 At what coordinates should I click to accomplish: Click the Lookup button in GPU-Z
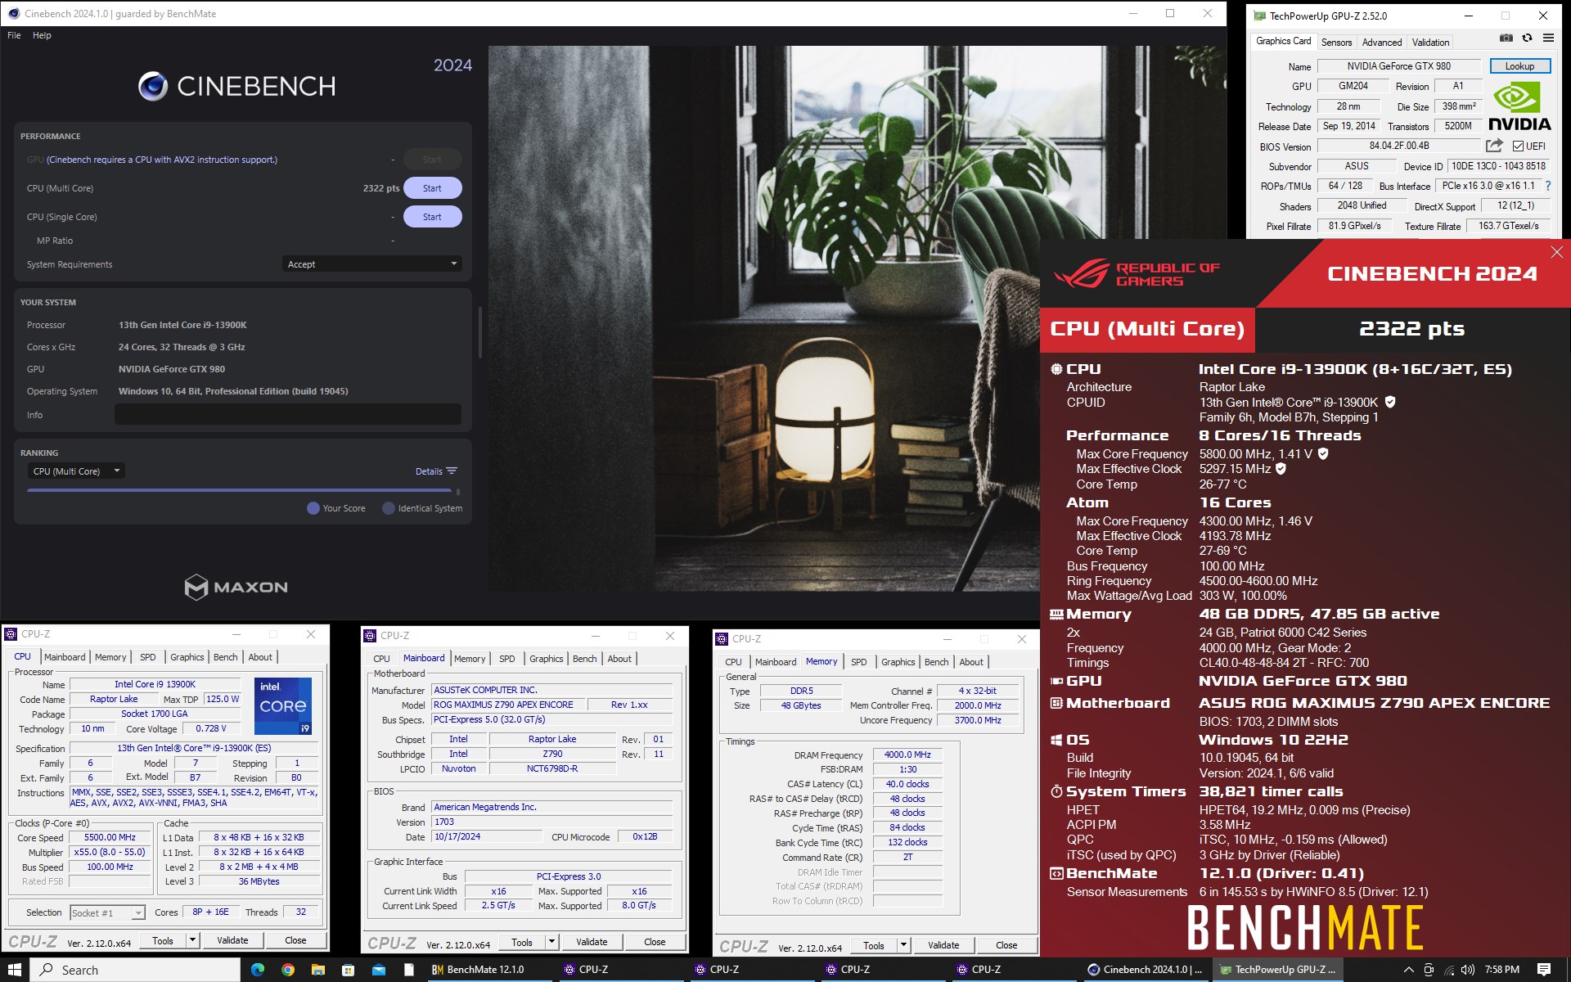click(x=1519, y=66)
